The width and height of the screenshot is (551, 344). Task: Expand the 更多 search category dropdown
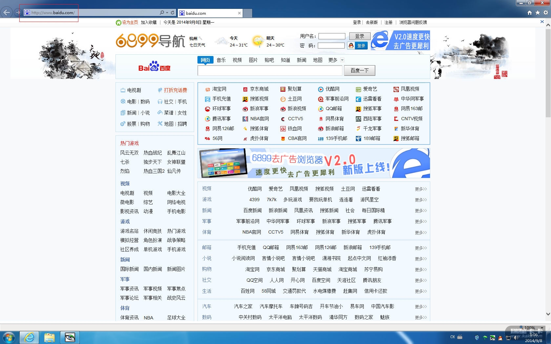coord(342,60)
